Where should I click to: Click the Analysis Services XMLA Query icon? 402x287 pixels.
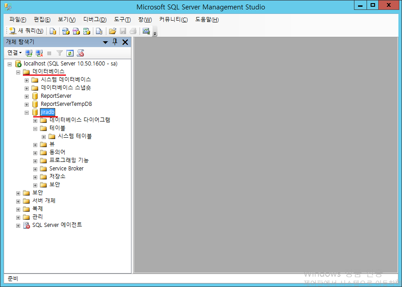(87, 31)
